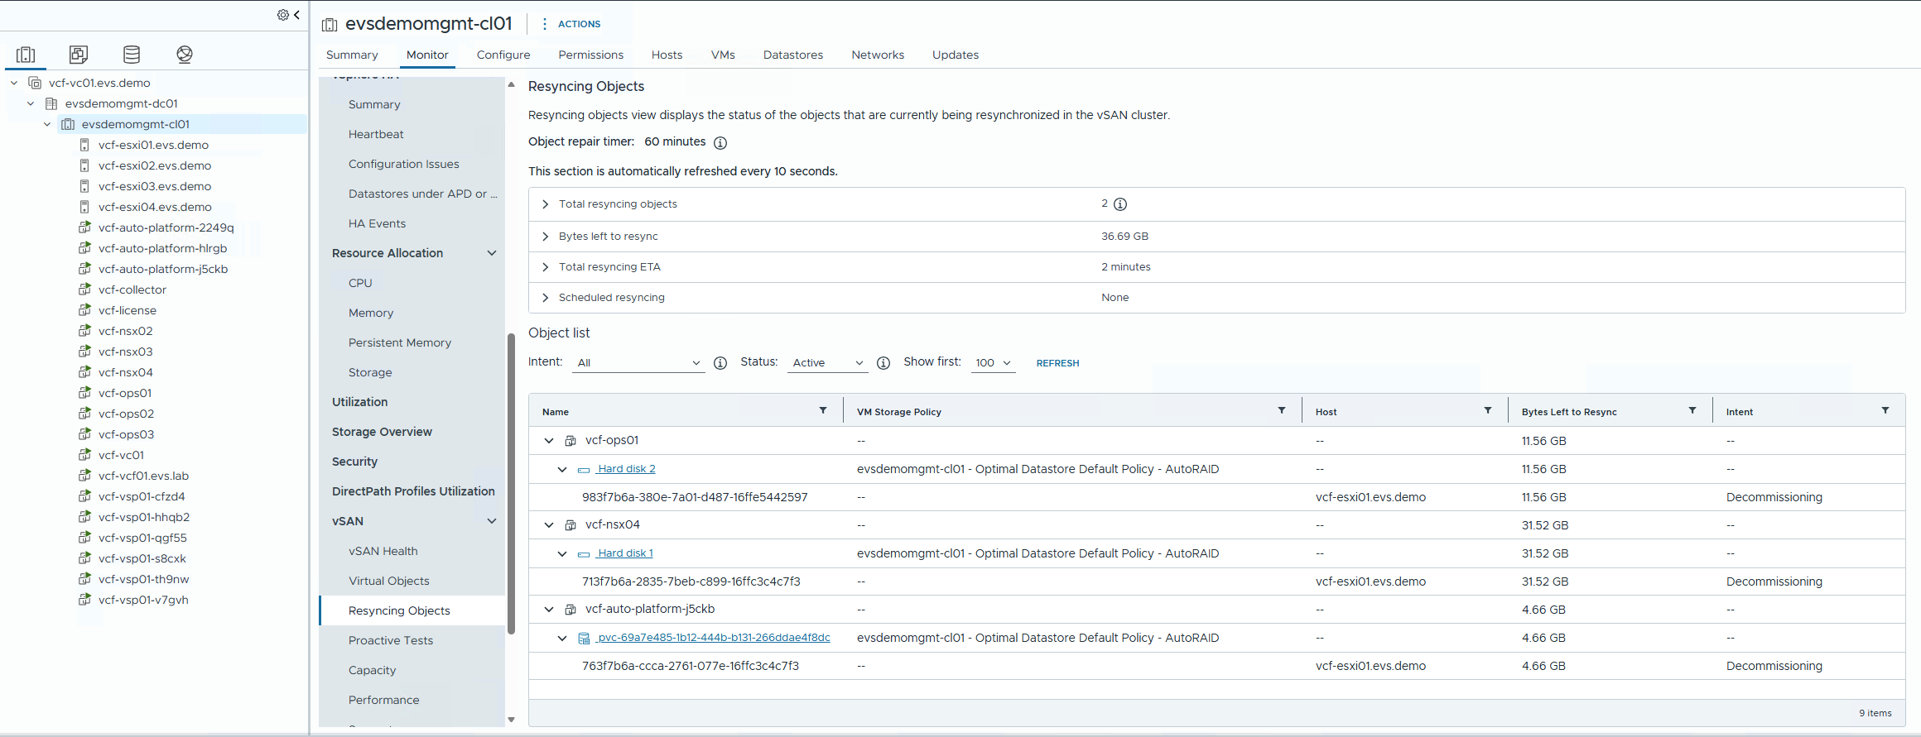Screen dimensions: 1921x737
Task: Open filter for Bytes Left to Resync column
Action: pyautogui.click(x=1692, y=411)
